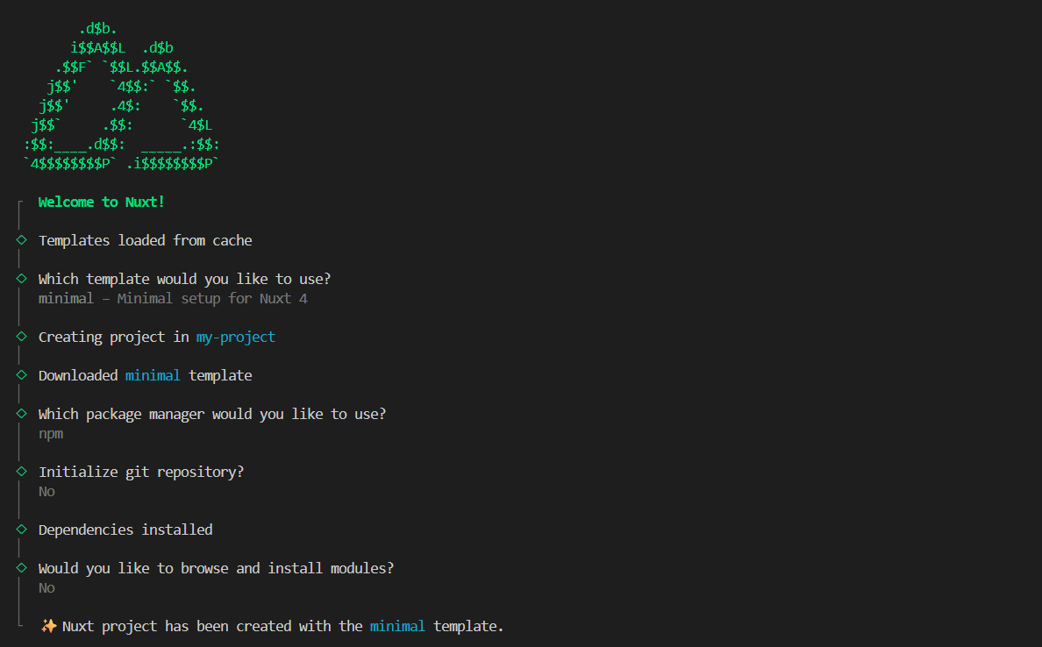Click the diamond beside Downloaded minimal template

click(22, 374)
